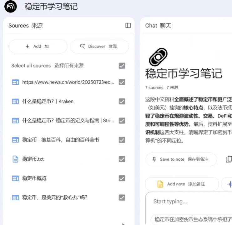Click the 稳定币.txt file icon
Image resolution: width=232 pixels, height=225 pixels.
[x=15, y=159]
